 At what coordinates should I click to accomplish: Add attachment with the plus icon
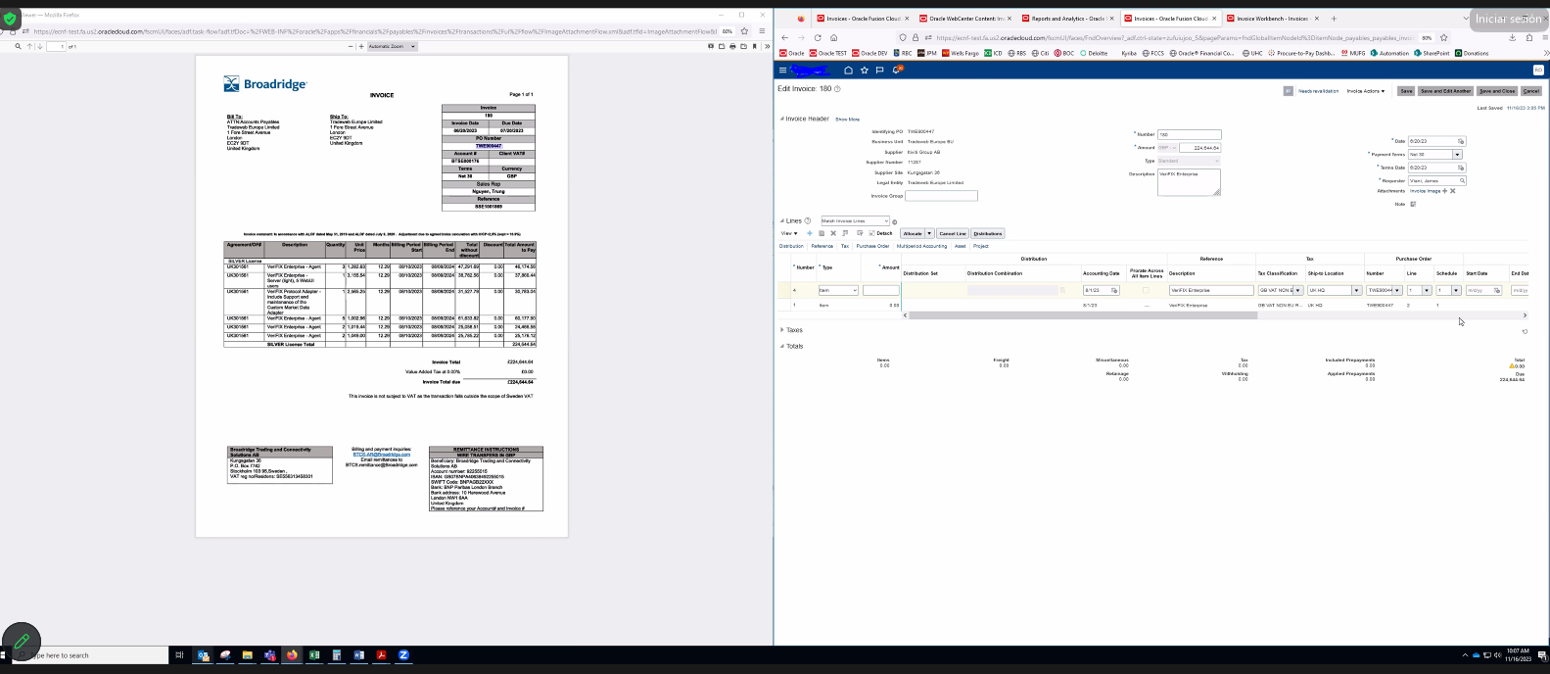coord(1445,191)
